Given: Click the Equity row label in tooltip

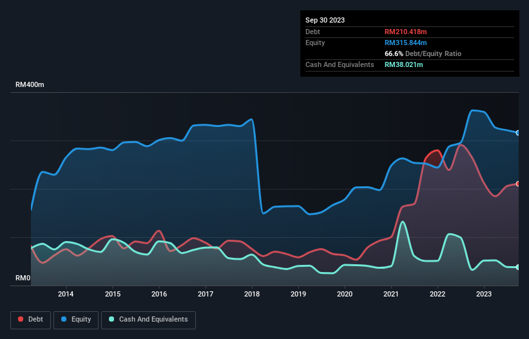Looking at the screenshot, I should click(315, 43).
